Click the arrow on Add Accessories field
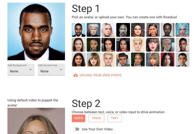 [x=61, y=70]
